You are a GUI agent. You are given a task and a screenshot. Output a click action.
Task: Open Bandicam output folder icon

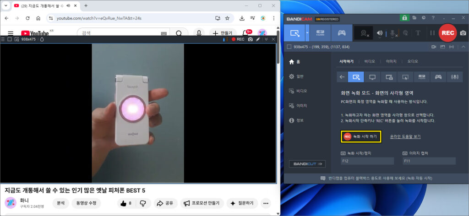[x=414, y=18]
